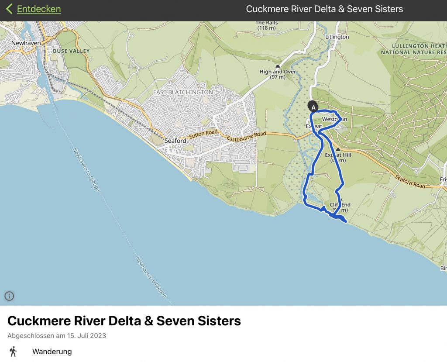
Task: Click the Lullington Heath nature reserve label
Action: [x=413, y=49]
